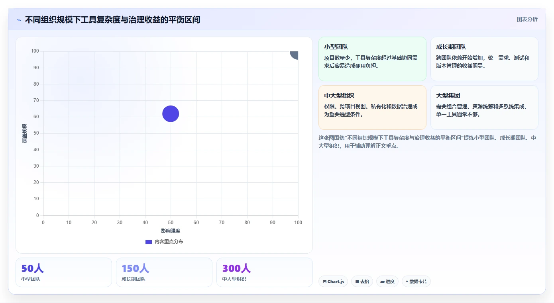Click the Chart.js tag
Screen dimensions: 554x303
coord(333,281)
